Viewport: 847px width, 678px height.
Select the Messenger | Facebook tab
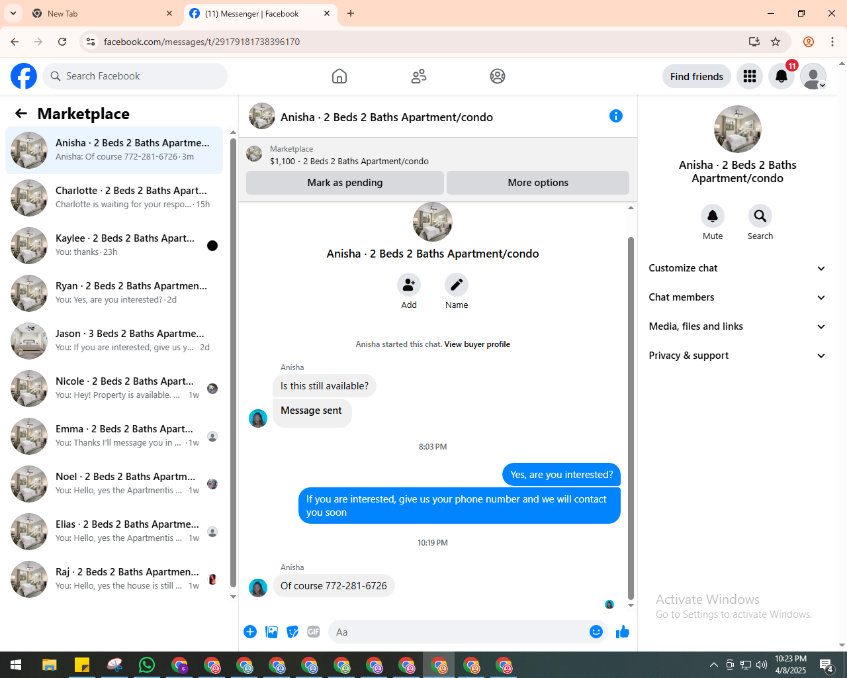260,13
